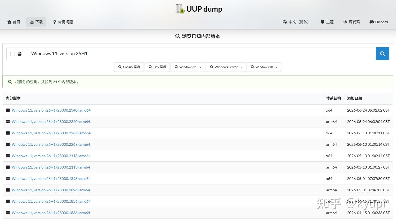
Task: Click Windows icon beside 28000.2113 amd64
Action: point(8,156)
